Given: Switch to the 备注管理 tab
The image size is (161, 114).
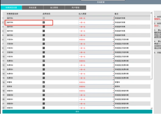Looking at the screenshot, I should [54, 8].
